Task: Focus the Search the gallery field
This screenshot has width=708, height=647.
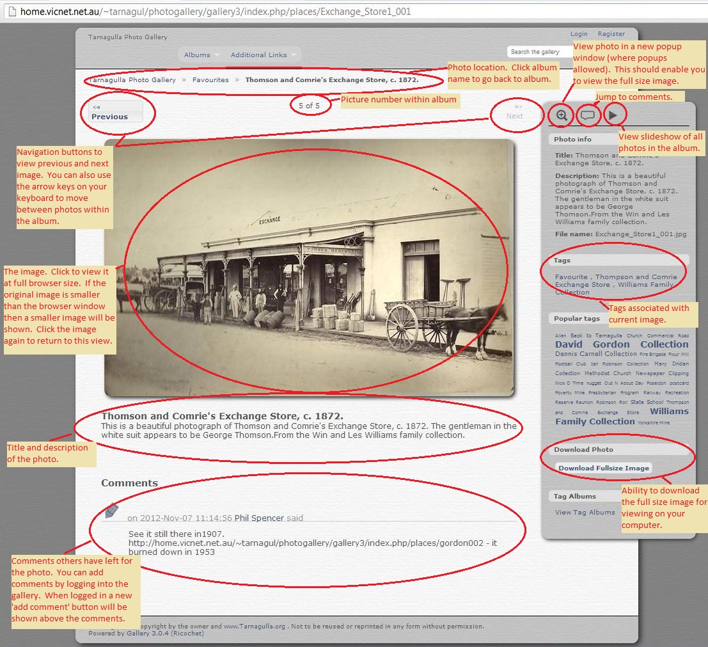Action: click(540, 52)
